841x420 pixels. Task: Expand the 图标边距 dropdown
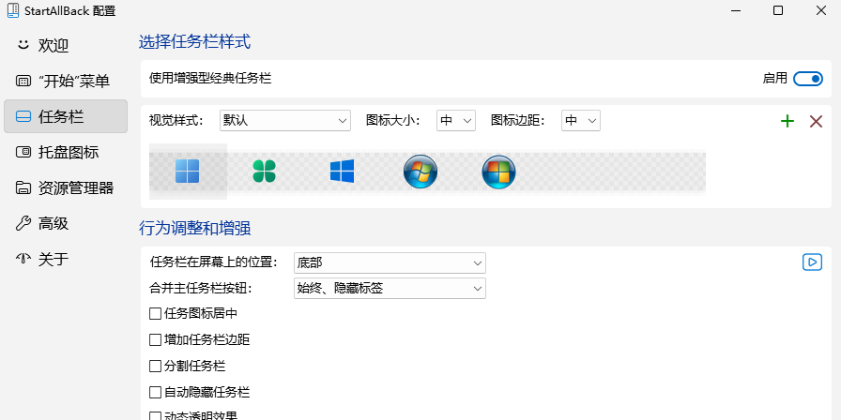pyautogui.click(x=581, y=121)
